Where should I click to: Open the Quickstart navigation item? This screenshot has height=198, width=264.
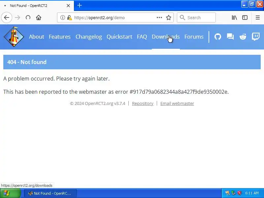click(119, 37)
